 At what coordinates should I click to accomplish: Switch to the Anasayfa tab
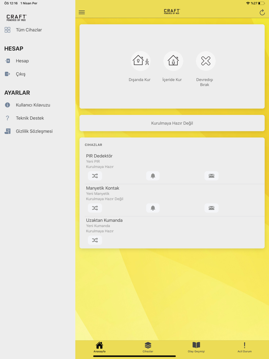pyautogui.click(x=100, y=347)
